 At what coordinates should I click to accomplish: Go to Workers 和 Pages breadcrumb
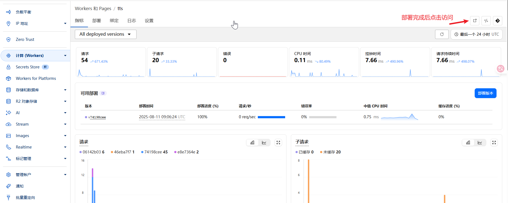click(93, 8)
